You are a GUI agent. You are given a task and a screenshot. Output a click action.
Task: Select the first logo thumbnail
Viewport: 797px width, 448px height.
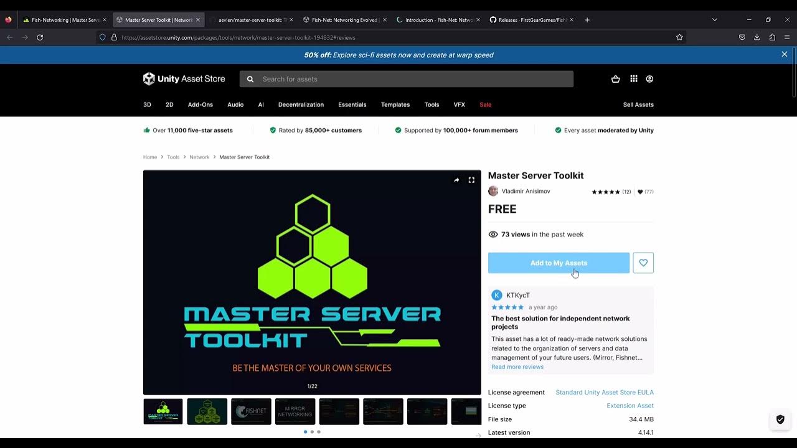(x=163, y=411)
